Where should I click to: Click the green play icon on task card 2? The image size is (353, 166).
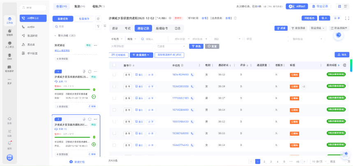tap(94, 144)
